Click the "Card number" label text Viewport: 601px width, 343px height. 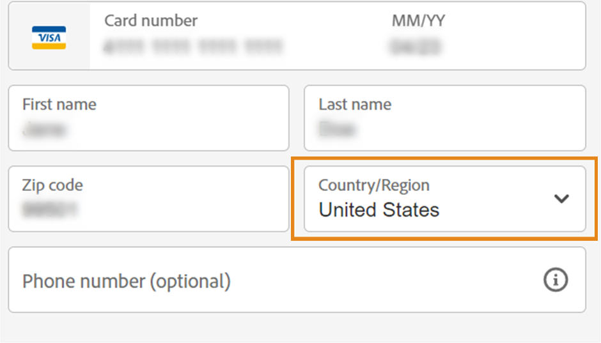click(x=151, y=20)
